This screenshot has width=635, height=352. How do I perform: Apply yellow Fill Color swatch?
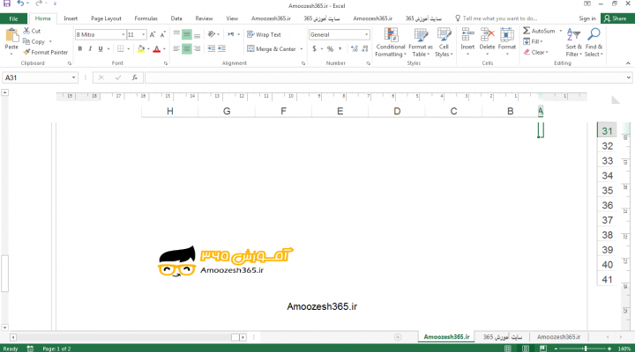(x=141, y=49)
